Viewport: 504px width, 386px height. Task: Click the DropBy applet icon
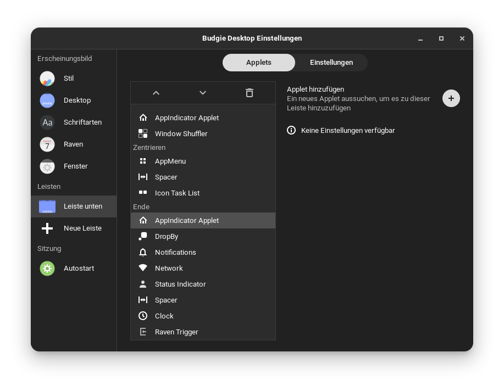tap(143, 236)
